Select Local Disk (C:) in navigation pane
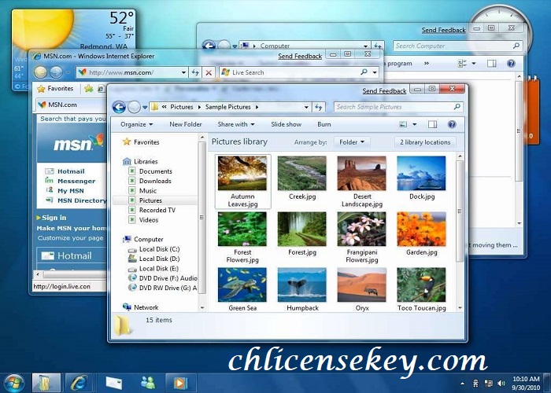The height and width of the screenshot is (393, 551). click(159, 249)
